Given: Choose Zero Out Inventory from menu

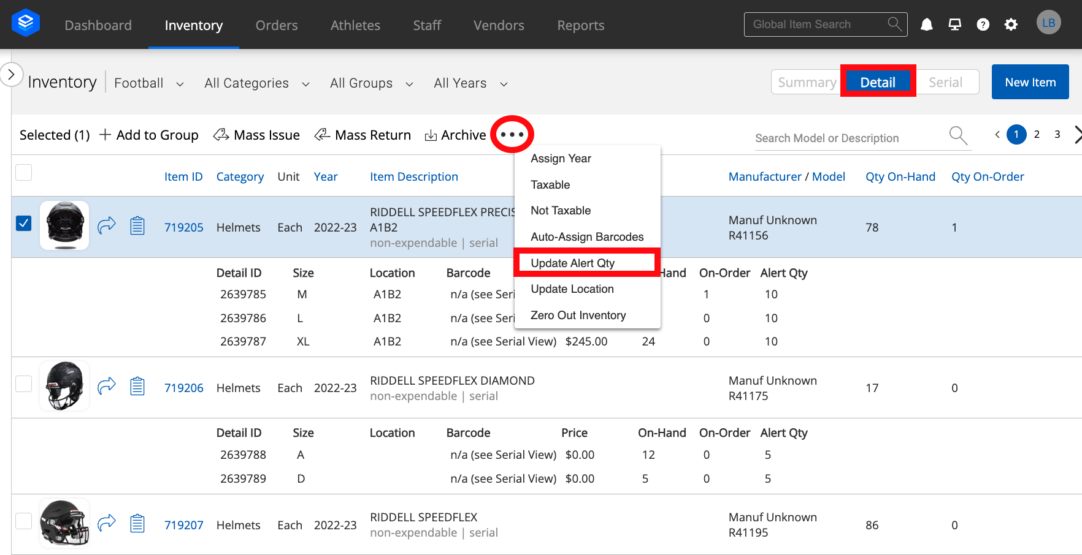Looking at the screenshot, I should click(x=587, y=315).
